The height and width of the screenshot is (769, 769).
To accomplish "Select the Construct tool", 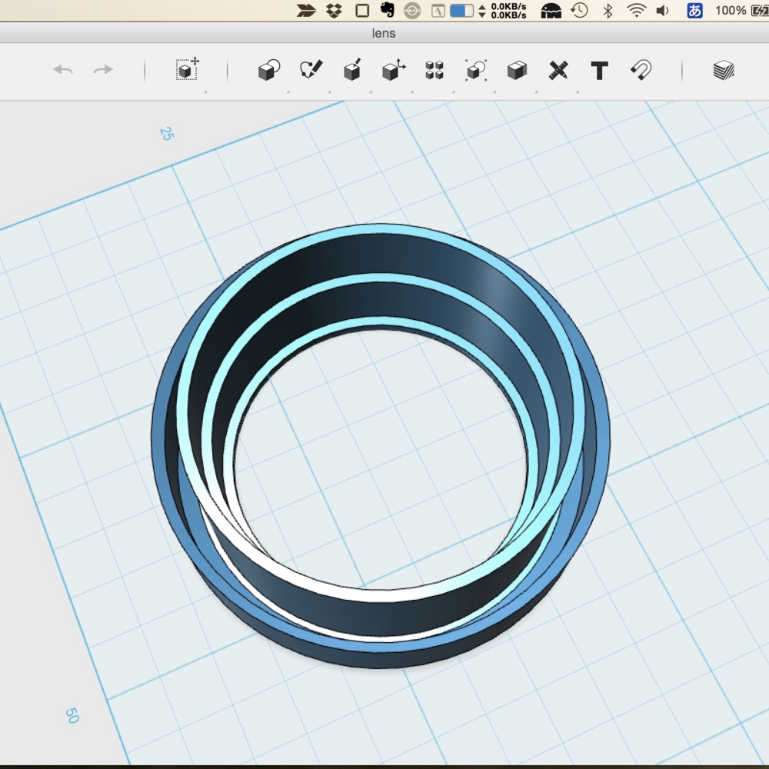I will tap(352, 71).
